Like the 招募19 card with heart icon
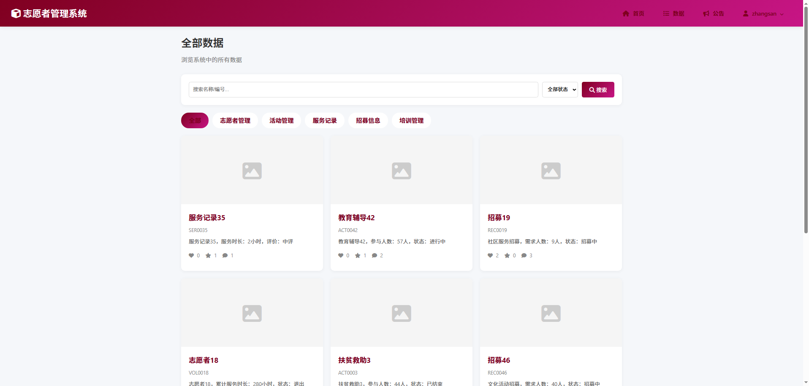This screenshot has width=809, height=386. [490, 255]
